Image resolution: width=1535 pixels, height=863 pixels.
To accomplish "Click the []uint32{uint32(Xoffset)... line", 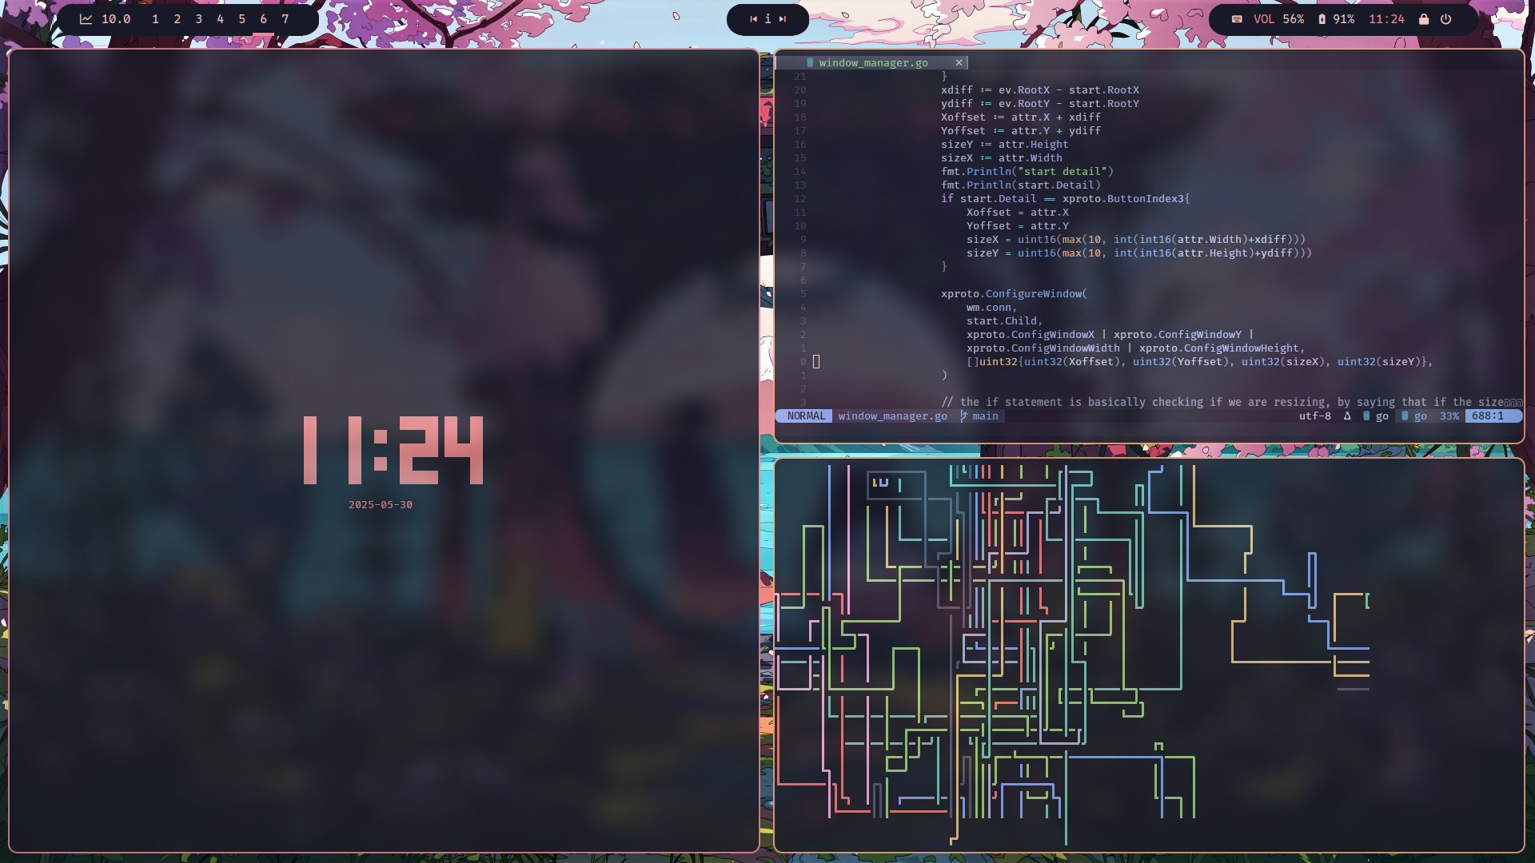I will pos(1199,361).
